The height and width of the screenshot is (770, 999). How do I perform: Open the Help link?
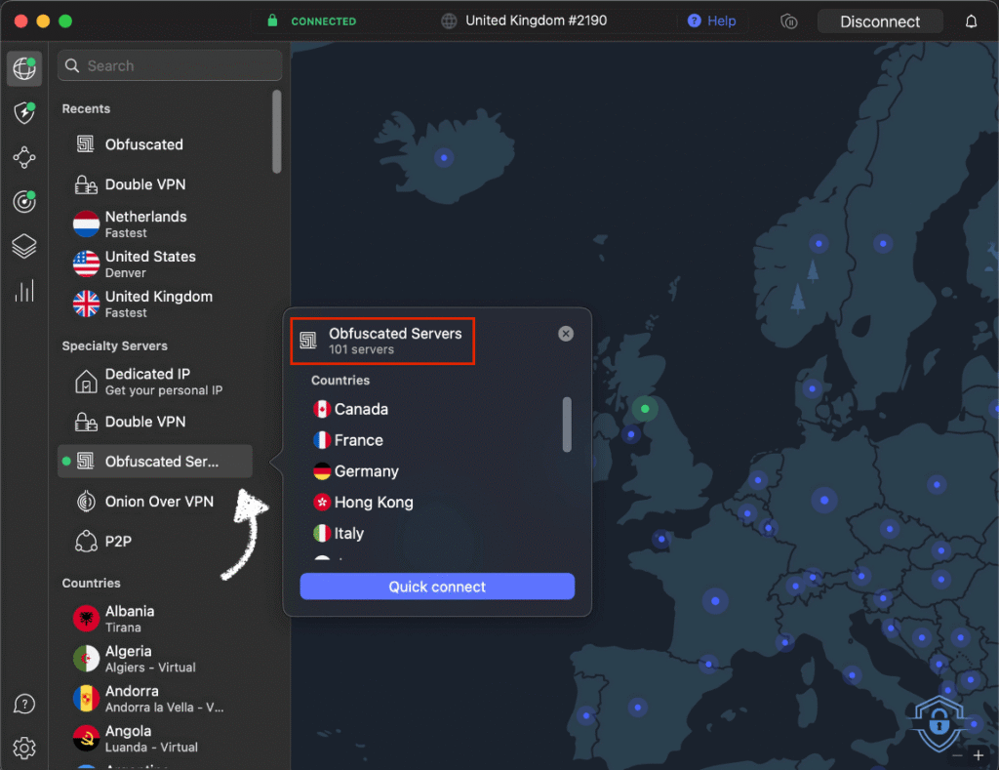point(711,21)
